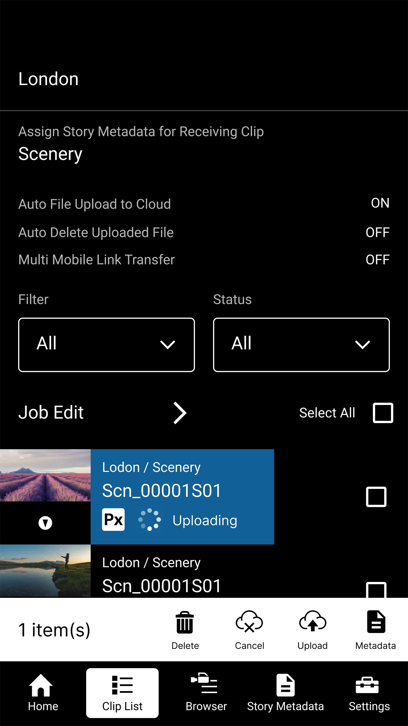Image resolution: width=408 pixels, height=726 pixels.
Task: Tap the Upload cloud icon
Action: click(312, 621)
